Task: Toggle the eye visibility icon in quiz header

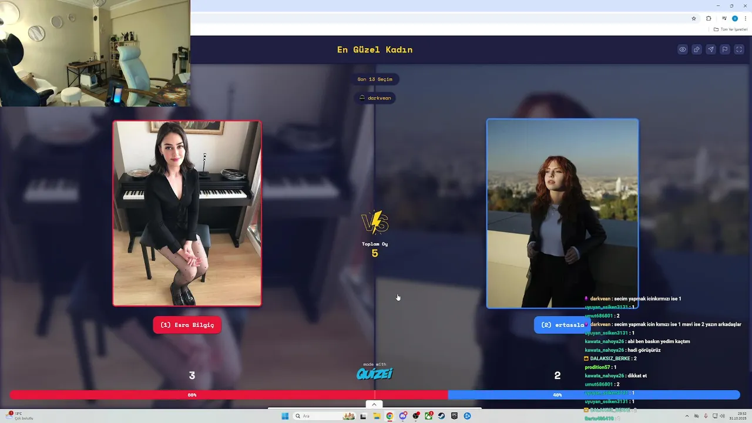Action: pos(682,49)
